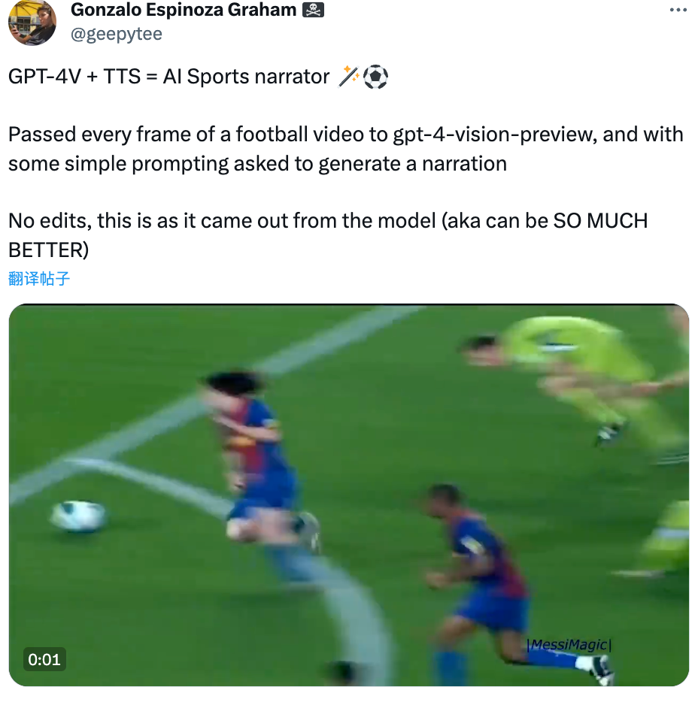Click the 'GPT-4V + TTS = AI Sports narrator' line
695x705 pixels.
pos(198,77)
